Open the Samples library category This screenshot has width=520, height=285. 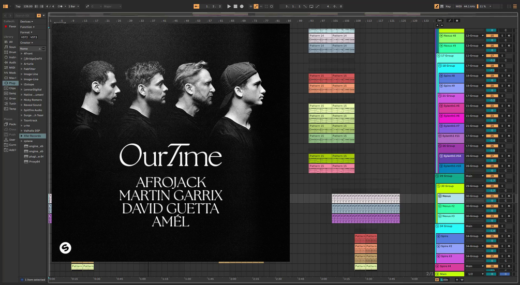pyautogui.click(x=10, y=93)
